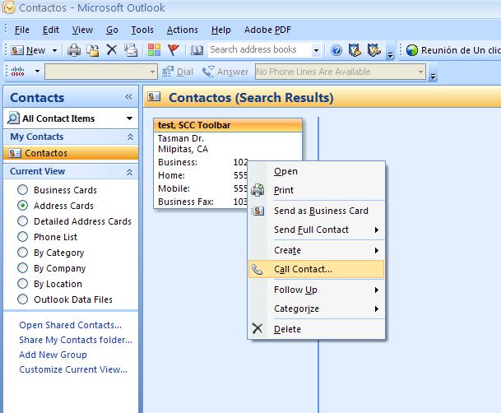This screenshot has width=501, height=413.
Task: Click Customize Current View... link
Action: tap(73, 369)
